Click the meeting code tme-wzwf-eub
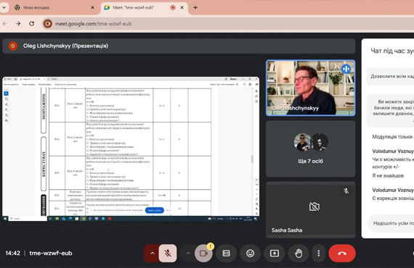 point(51,254)
